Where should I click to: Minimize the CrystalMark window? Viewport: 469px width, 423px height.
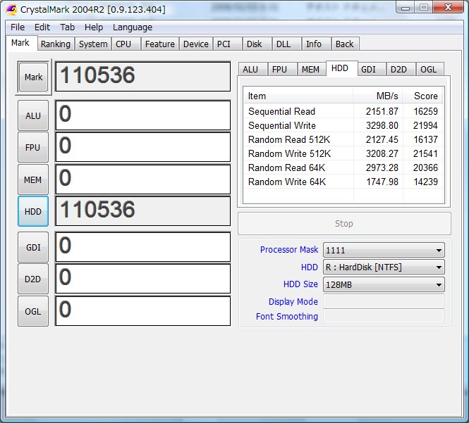tap(406, 7)
